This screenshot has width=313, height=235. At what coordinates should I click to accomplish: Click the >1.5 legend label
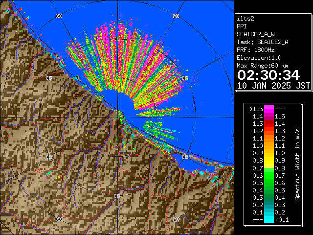point(256,109)
